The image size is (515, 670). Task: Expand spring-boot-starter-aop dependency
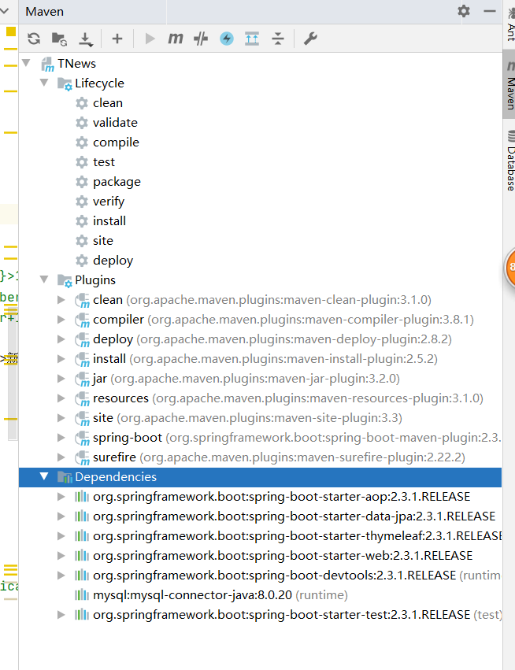[x=61, y=497]
